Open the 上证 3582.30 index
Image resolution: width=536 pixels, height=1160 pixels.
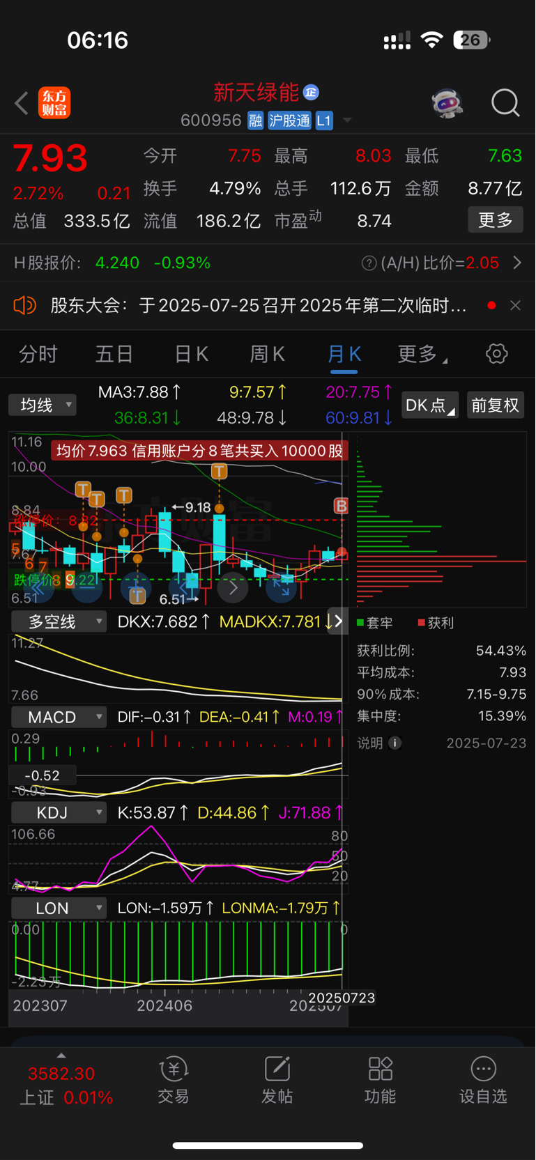(66, 1085)
